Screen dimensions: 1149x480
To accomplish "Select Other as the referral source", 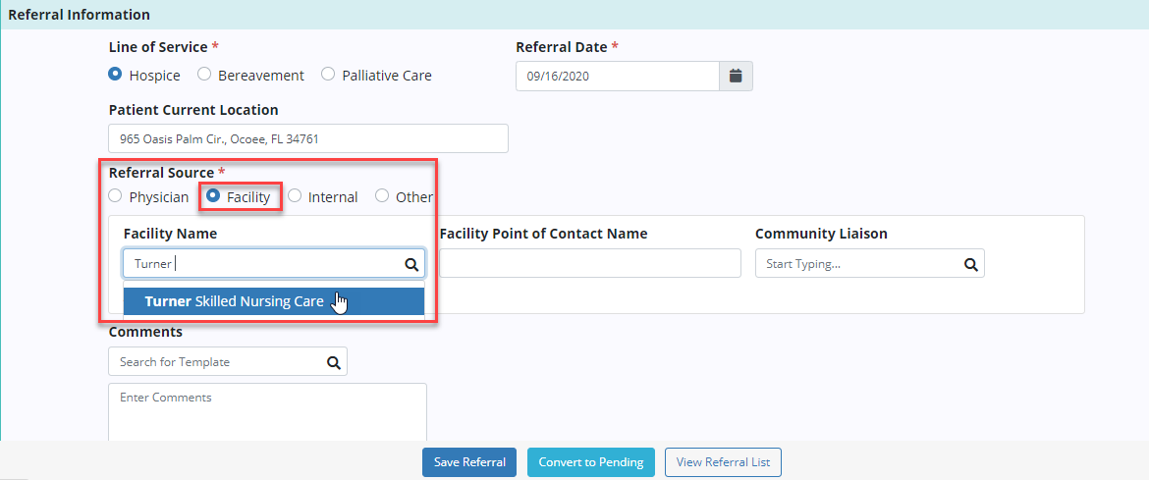I will point(382,196).
